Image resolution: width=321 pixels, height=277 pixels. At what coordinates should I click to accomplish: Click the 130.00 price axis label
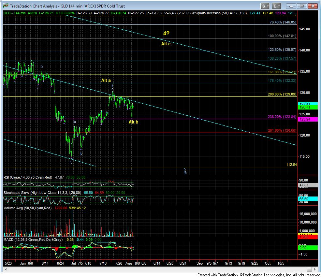[x=305, y=93]
